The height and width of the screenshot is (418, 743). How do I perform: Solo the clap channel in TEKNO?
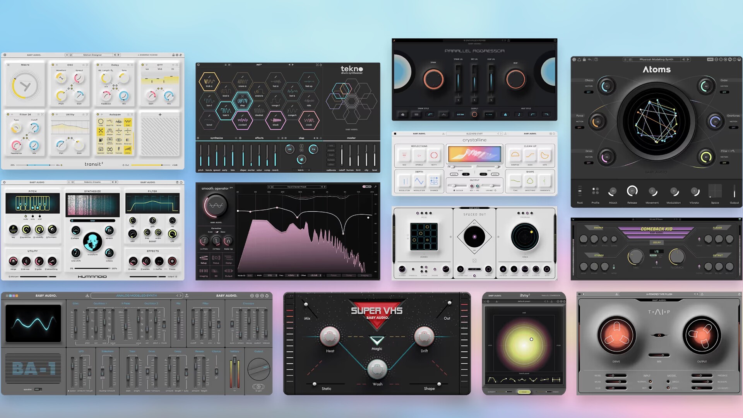pos(301,146)
